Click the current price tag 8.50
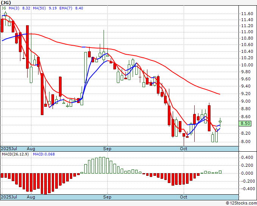This screenshot has width=257, height=206. (x=245, y=123)
